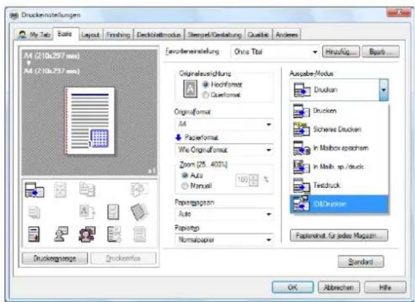Click the user icon on the My Tab tab
The width and height of the screenshot is (415, 302).
tap(22, 35)
